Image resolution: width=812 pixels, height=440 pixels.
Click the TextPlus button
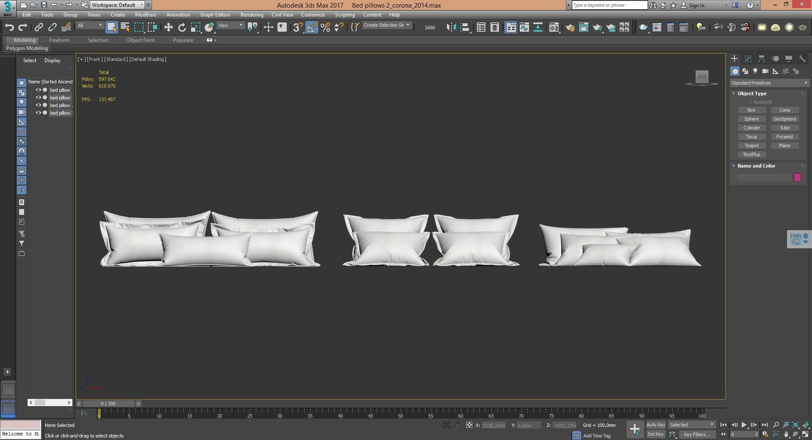(x=751, y=154)
